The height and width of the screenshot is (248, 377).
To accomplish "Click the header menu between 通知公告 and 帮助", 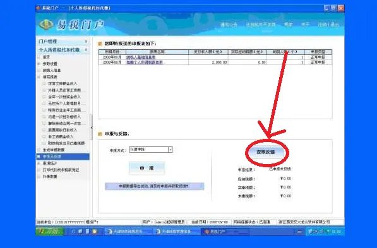I will click(261, 25).
